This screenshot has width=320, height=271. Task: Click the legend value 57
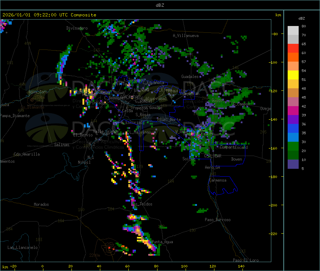(304, 62)
